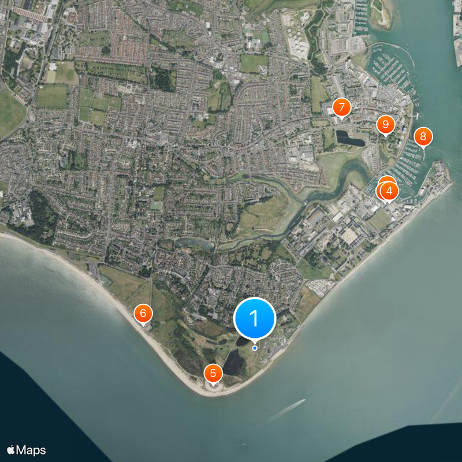Click the boat-filled marina below pin 8
This screenshot has width=462, height=462.
[407, 166]
